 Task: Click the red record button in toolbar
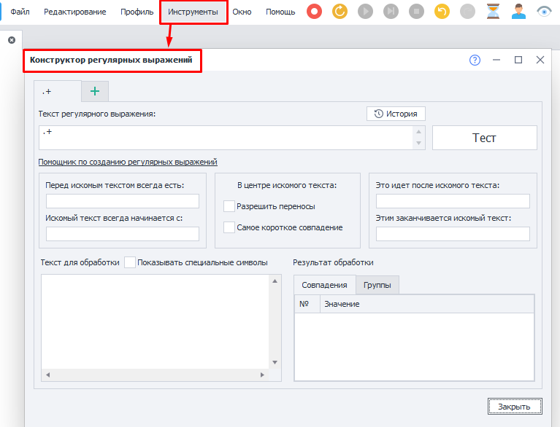(314, 12)
